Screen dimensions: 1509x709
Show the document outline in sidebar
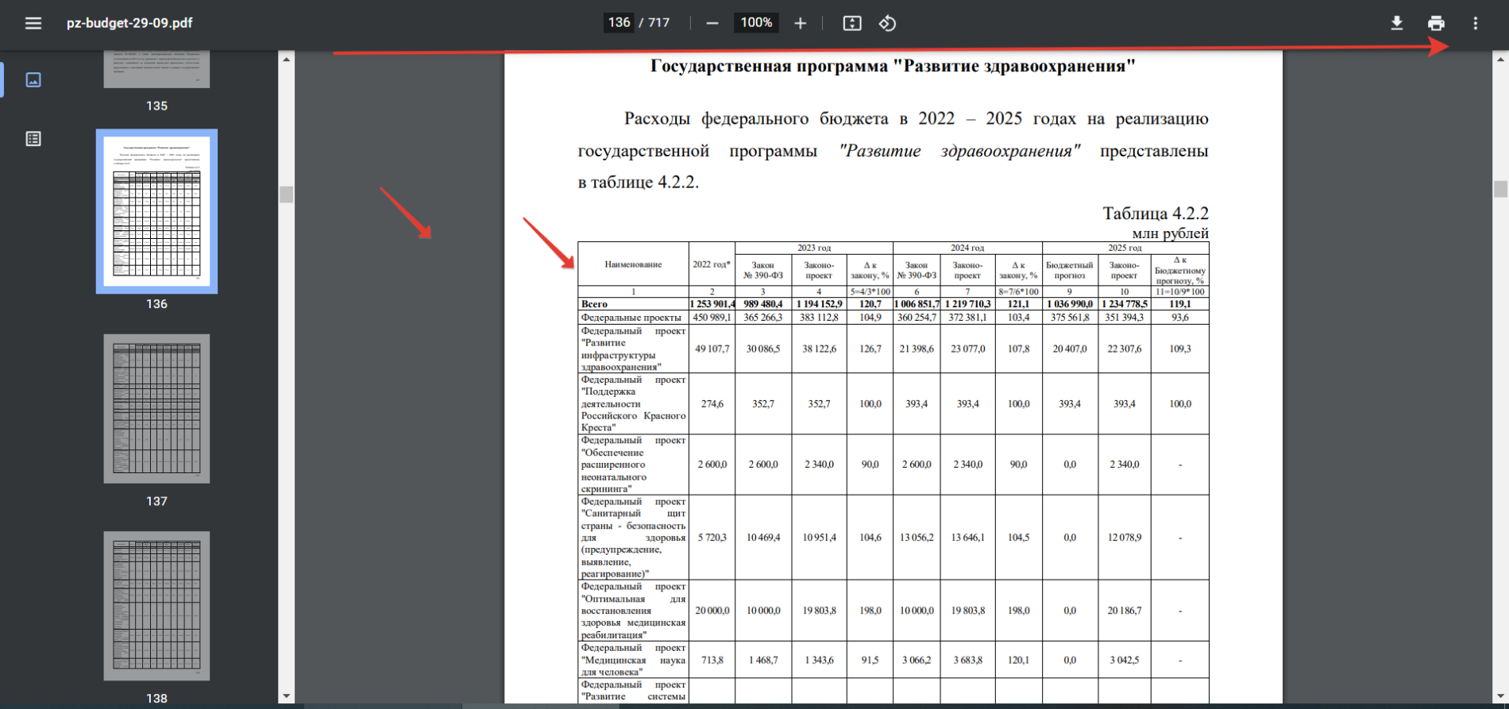(33, 139)
